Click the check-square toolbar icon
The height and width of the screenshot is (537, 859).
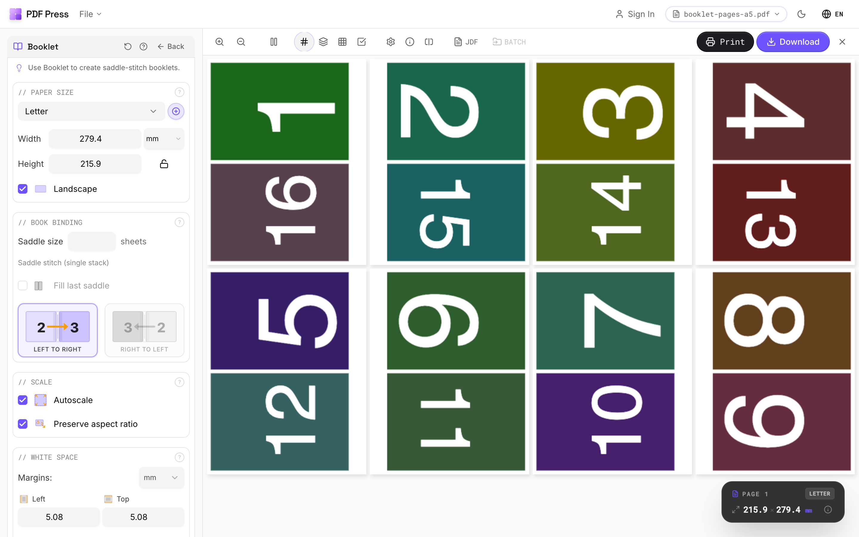pos(361,42)
